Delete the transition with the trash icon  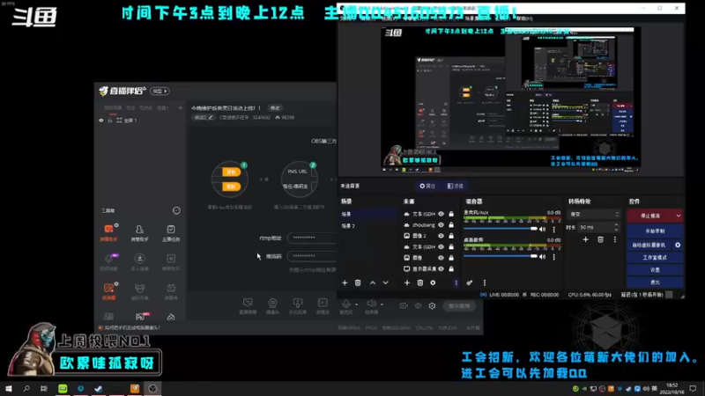point(600,239)
